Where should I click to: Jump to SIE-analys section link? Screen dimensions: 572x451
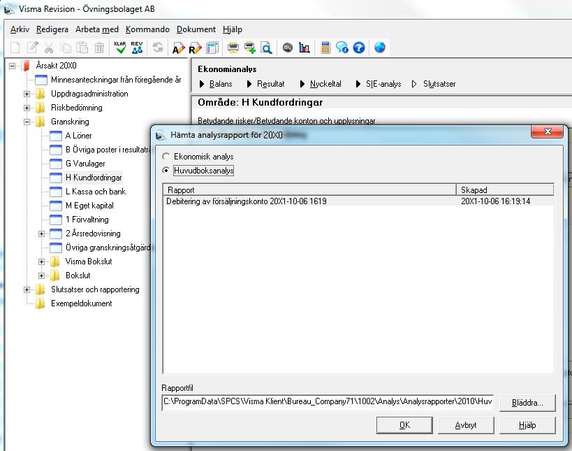383,84
